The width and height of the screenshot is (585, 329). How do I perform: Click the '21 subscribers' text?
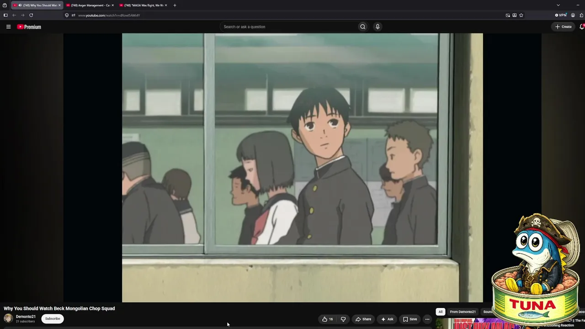click(25, 322)
